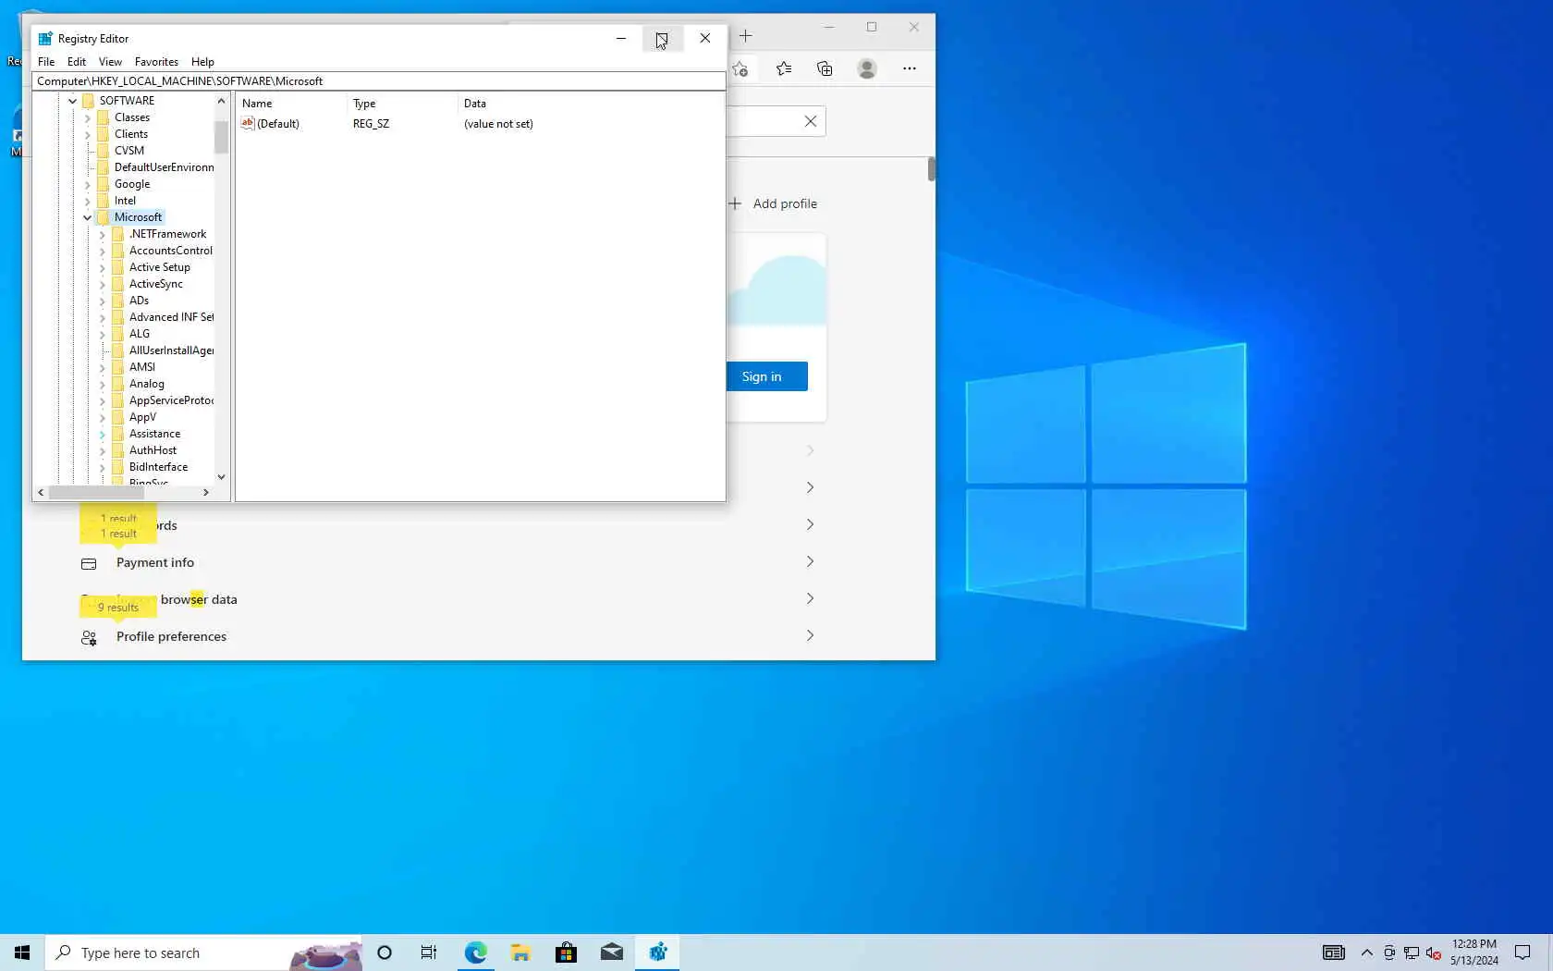Open Task View on the taskbar
Screen dimensions: 1553x971
click(429, 953)
